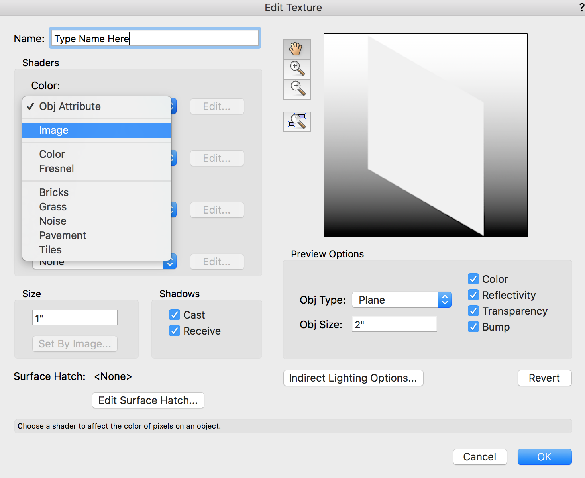The width and height of the screenshot is (585, 478).
Task: Open Indirect Lighting Options
Action: click(353, 378)
